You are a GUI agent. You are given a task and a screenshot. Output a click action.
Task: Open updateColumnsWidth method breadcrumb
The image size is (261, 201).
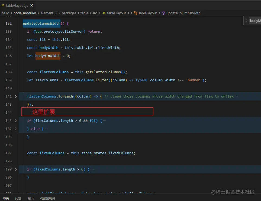click(183, 13)
